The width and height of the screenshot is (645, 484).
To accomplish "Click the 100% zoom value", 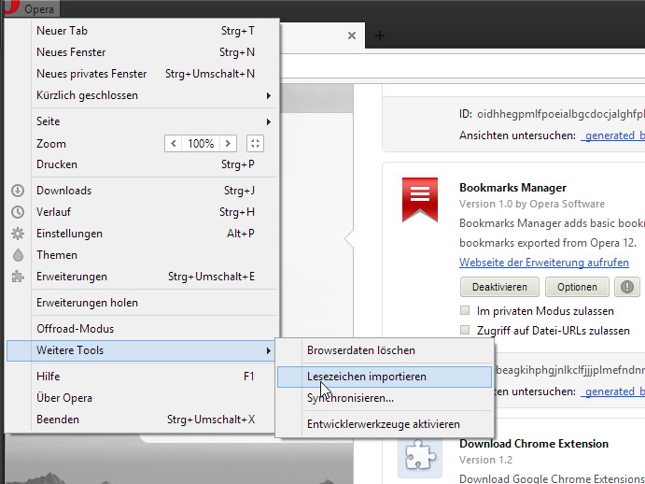I will coord(201,143).
